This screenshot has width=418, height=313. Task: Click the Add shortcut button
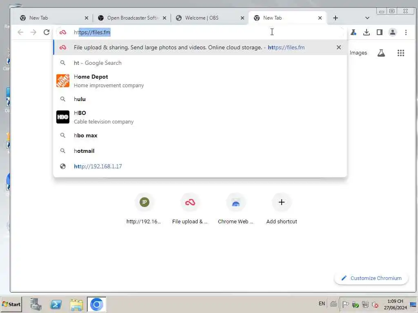pyautogui.click(x=282, y=209)
